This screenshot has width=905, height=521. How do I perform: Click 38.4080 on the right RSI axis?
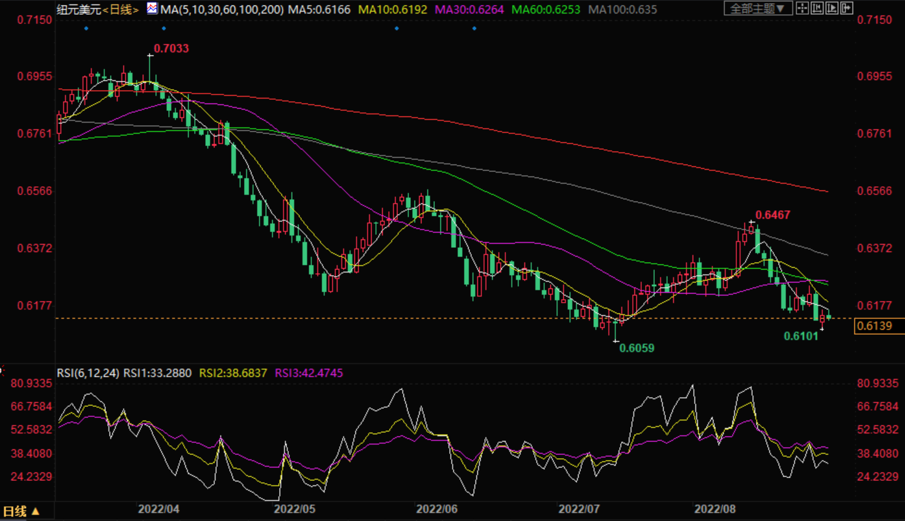pos(878,454)
